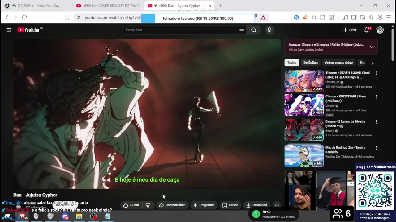Open the Shazam extension icon
Viewport: 396px width, 222px height.
pos(296,18)
